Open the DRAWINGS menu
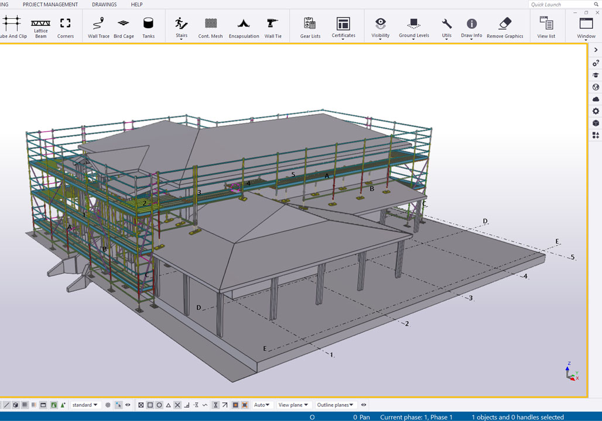 [104, 4]
